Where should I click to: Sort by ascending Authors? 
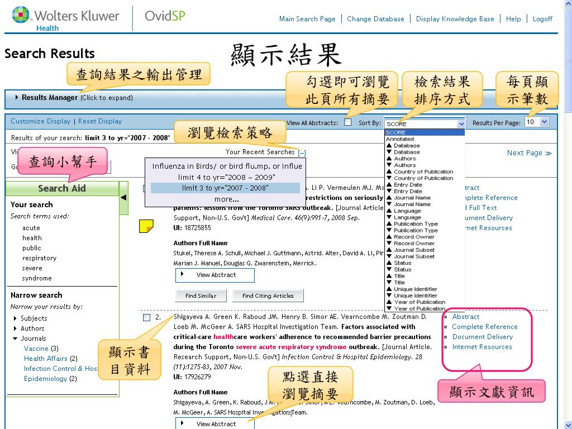(401, 159)
